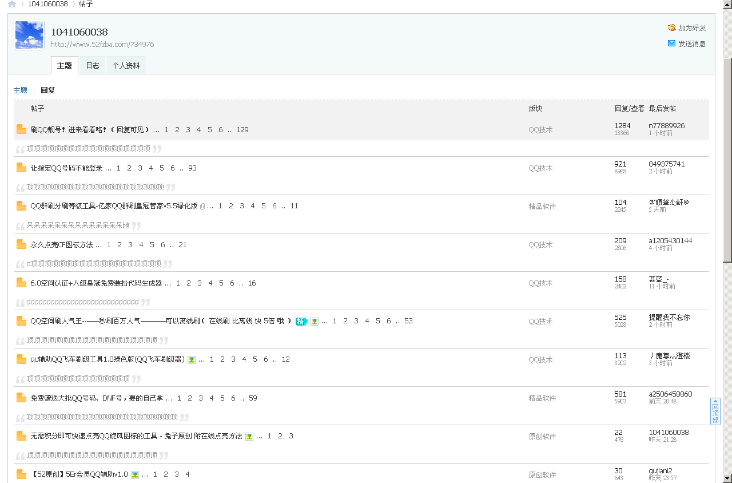This screenshot has width=732, height=483.
Task: Open last poster a1205430144's profile
Action: point(670,241)
